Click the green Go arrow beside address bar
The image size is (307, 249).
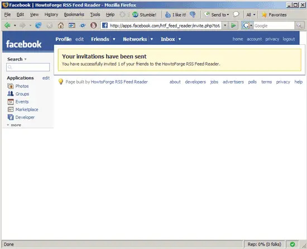pyautogui.click(x=233, y=26)
